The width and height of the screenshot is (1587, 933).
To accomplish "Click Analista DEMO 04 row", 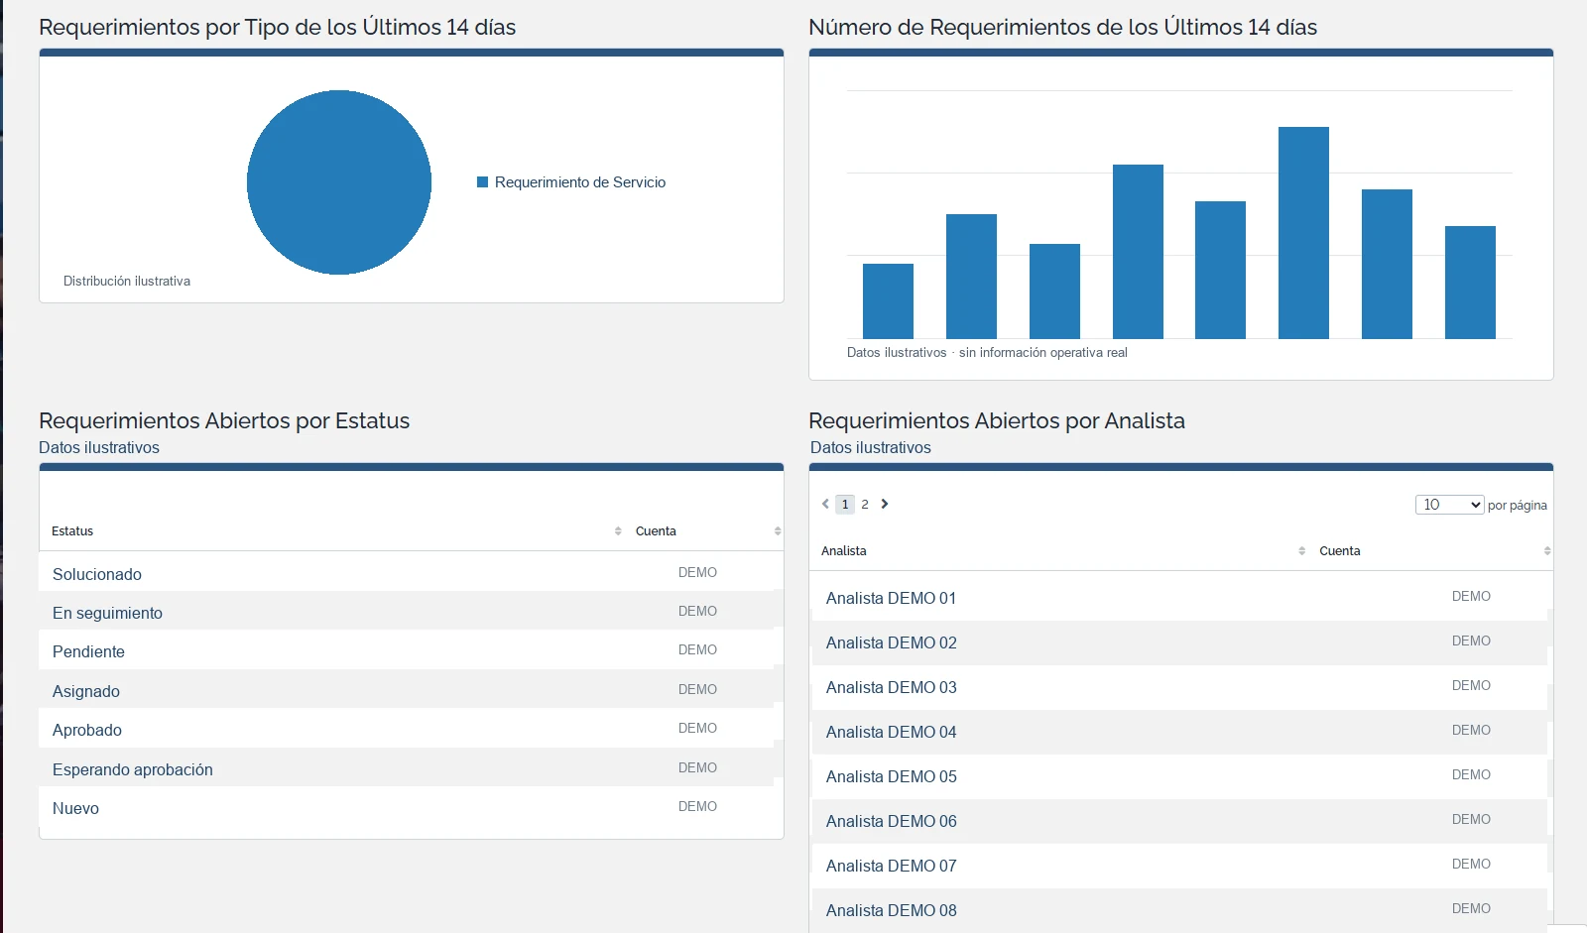I will [1179, 732].
